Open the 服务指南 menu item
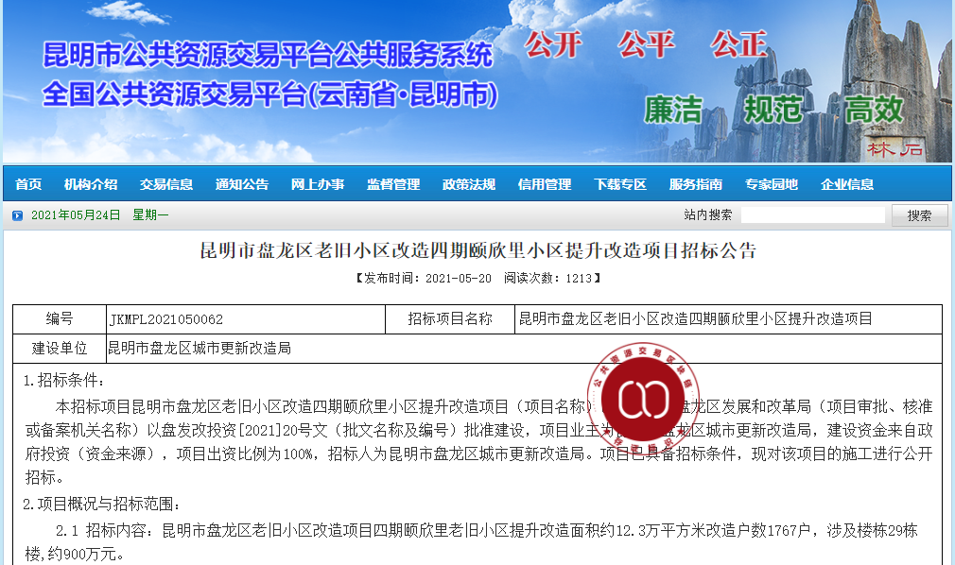The image size is (955, 565). (x=696, y=184)
